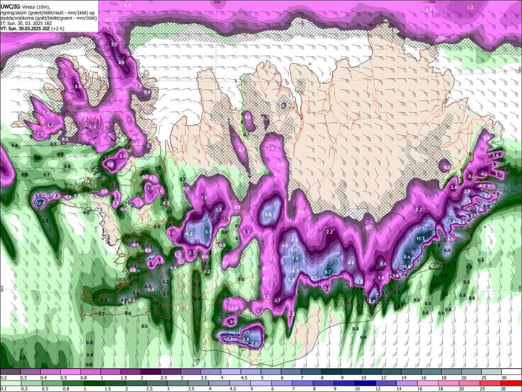The height and width of the screenshot is (392, 522).
Task: Click the bright pink 0.5 swatch, top legend row
Action: [x=70, y=372]
